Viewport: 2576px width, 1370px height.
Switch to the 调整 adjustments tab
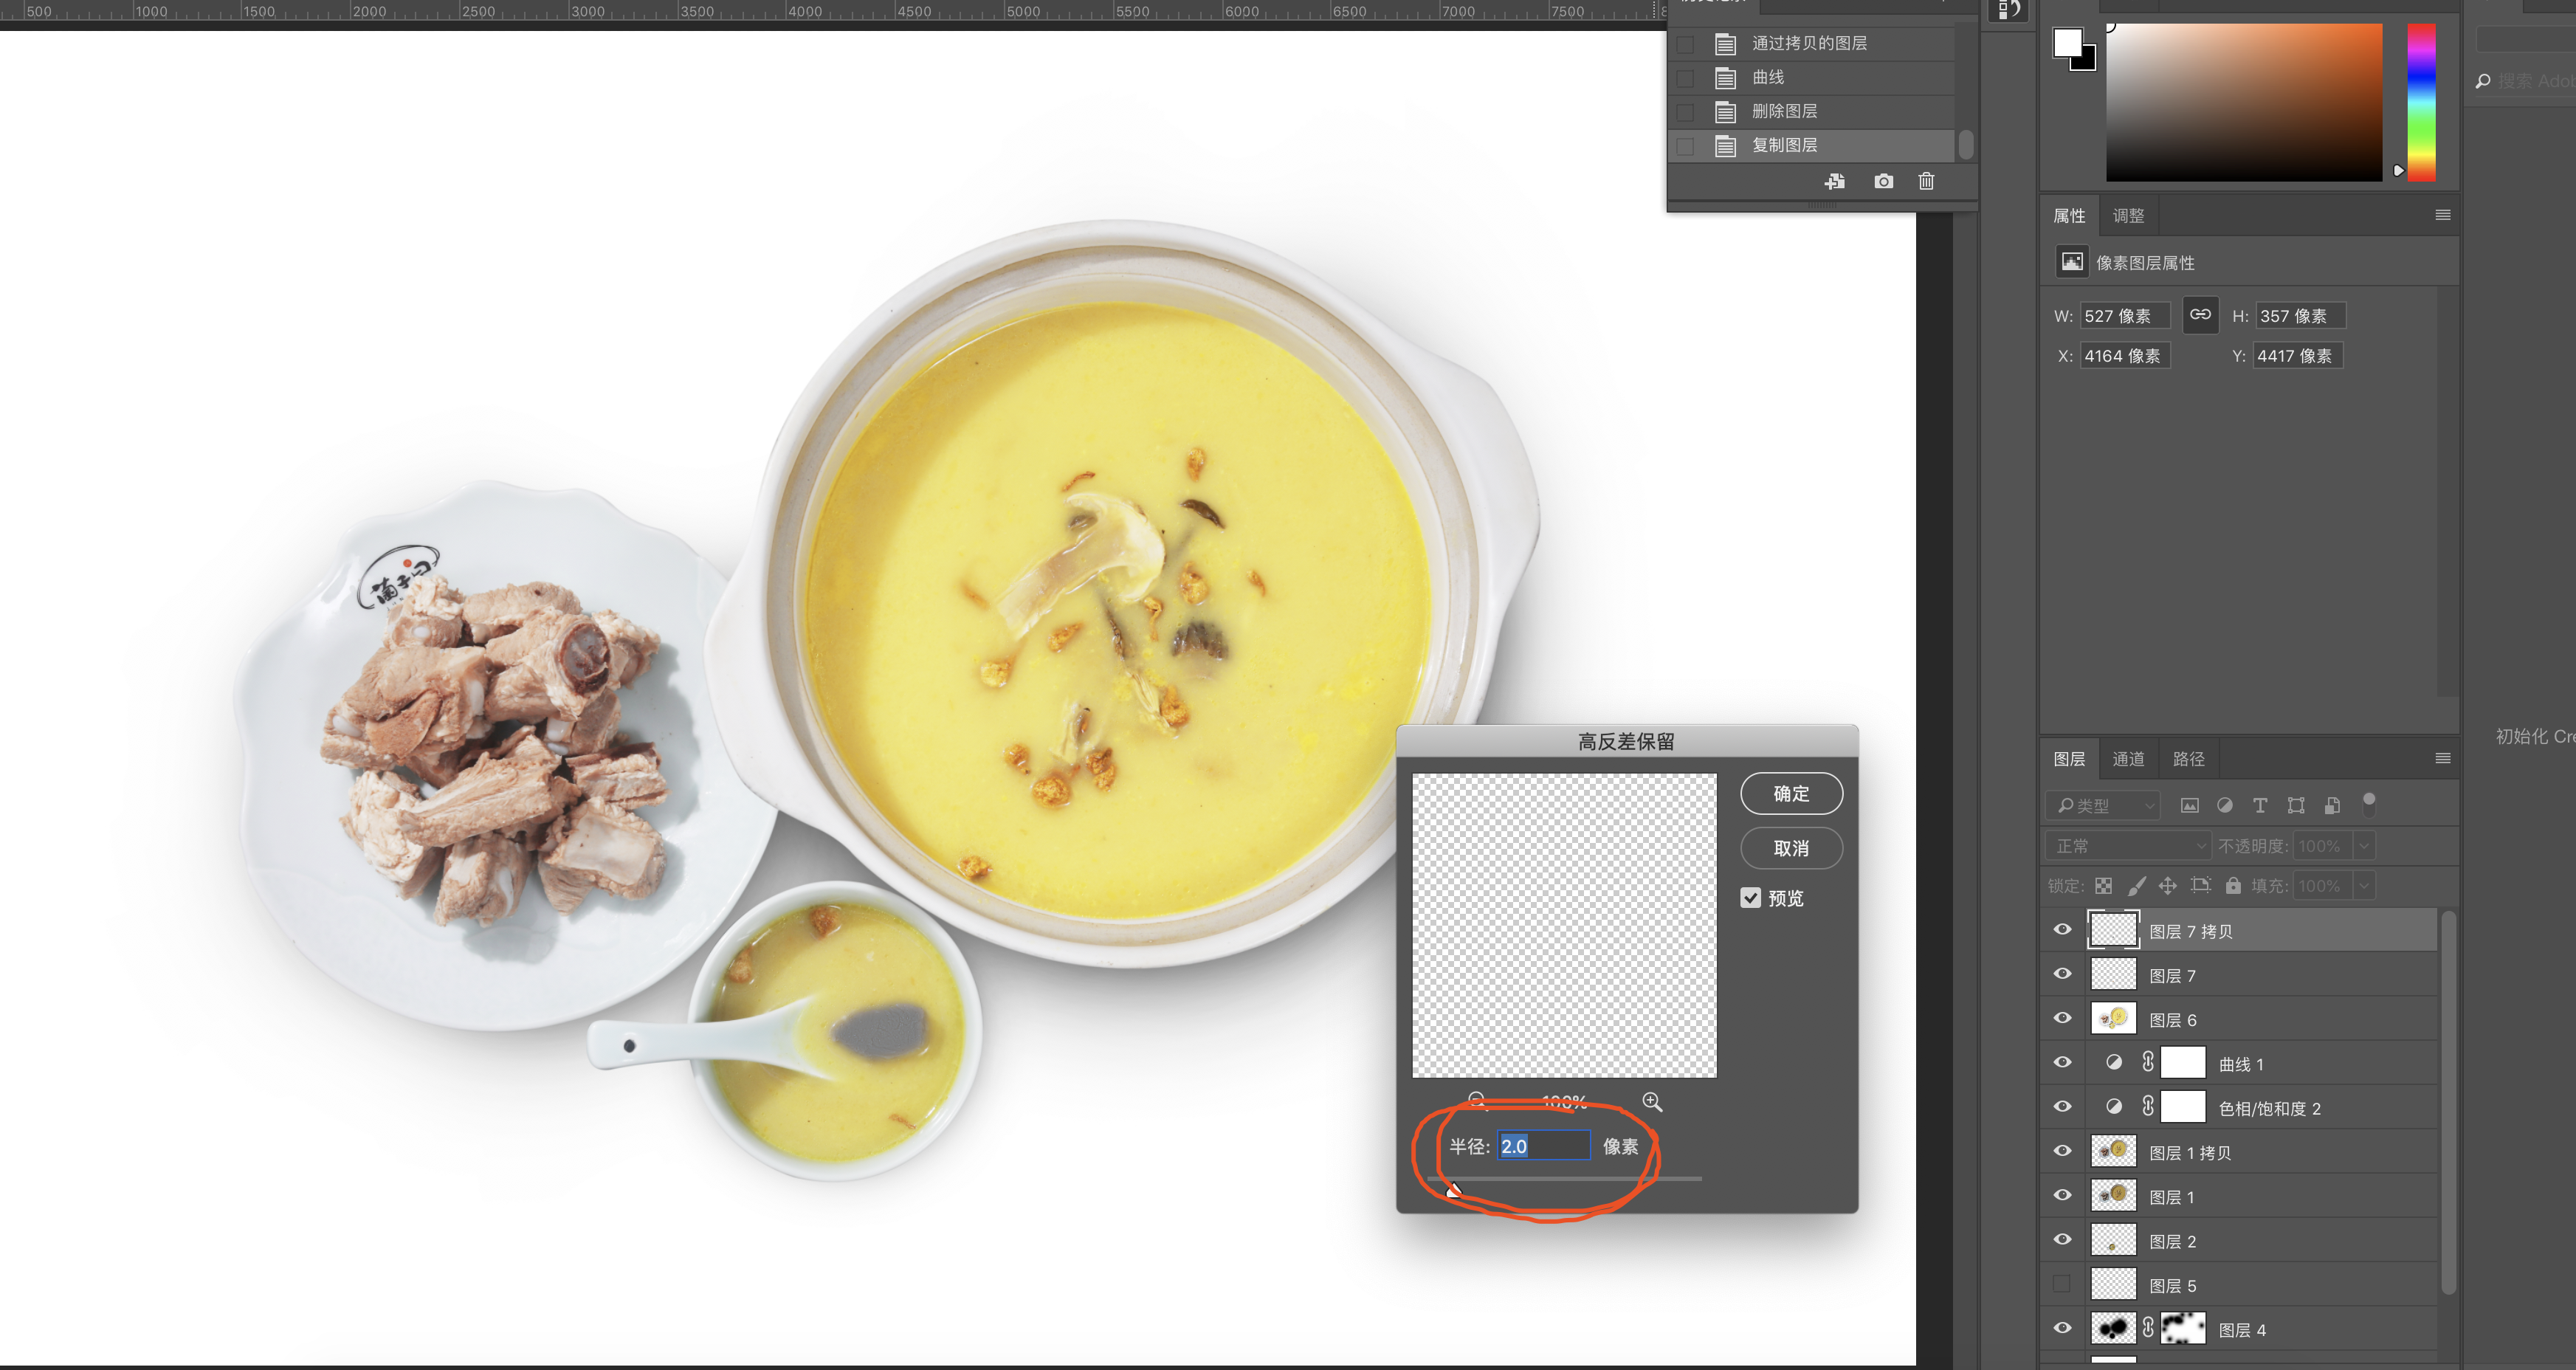pyautogui.click(x=2127, y=216)
